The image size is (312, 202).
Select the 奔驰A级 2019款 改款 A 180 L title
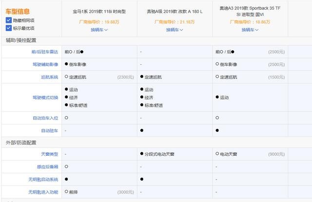click(175, 12)
